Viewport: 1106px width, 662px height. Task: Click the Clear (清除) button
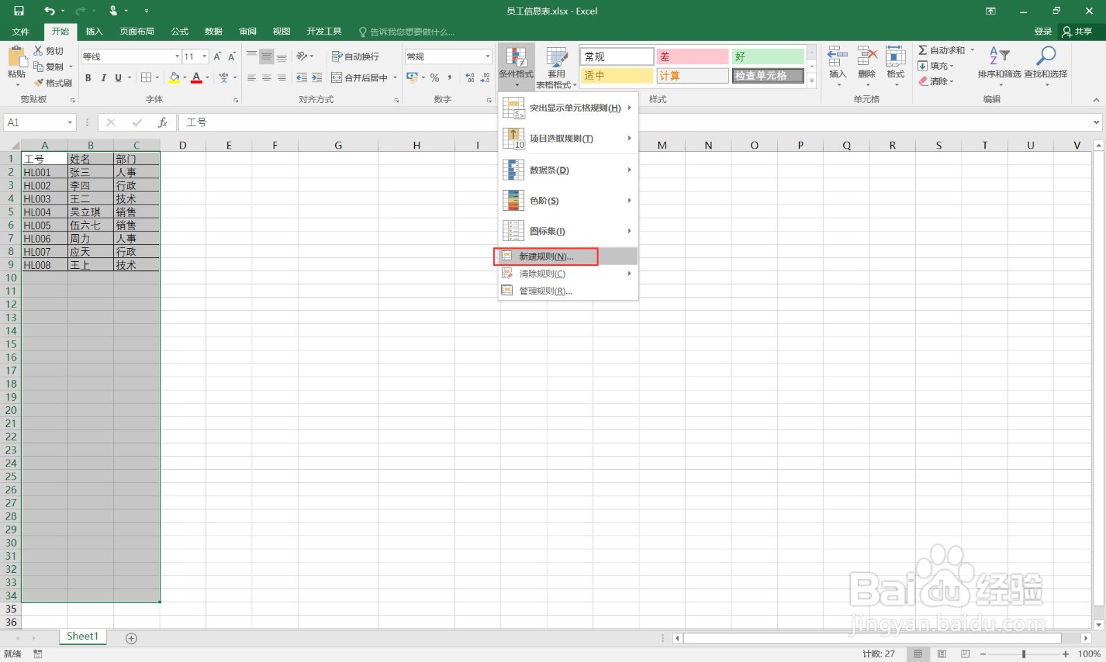936,82
